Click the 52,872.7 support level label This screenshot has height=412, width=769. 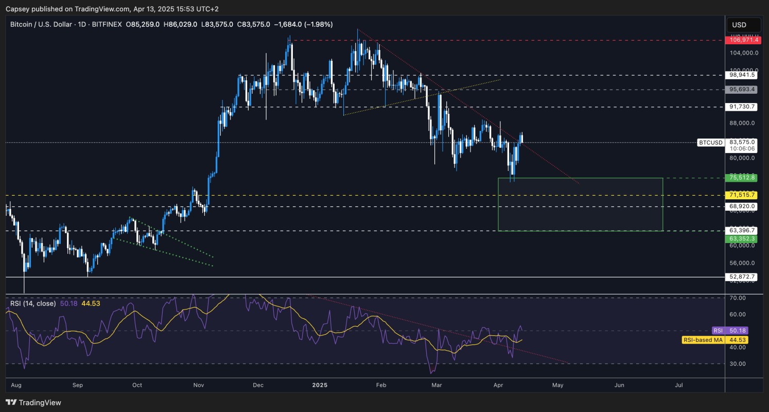point(740,277)
